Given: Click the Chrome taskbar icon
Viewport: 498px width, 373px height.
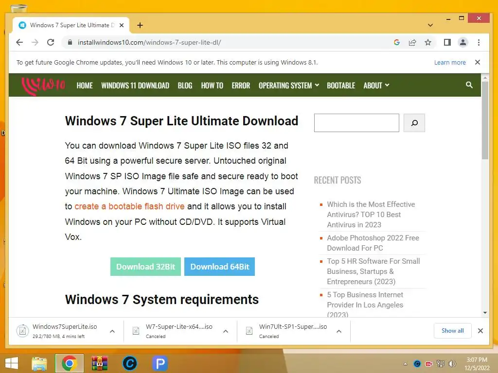Looking at the screenshot, I should click(69, 363).
